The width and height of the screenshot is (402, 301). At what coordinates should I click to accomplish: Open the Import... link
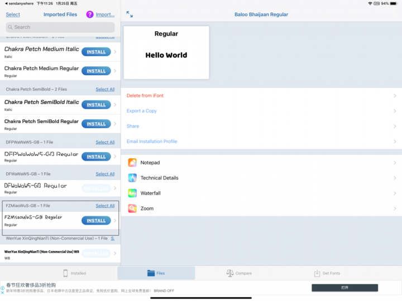coord(105,14)
